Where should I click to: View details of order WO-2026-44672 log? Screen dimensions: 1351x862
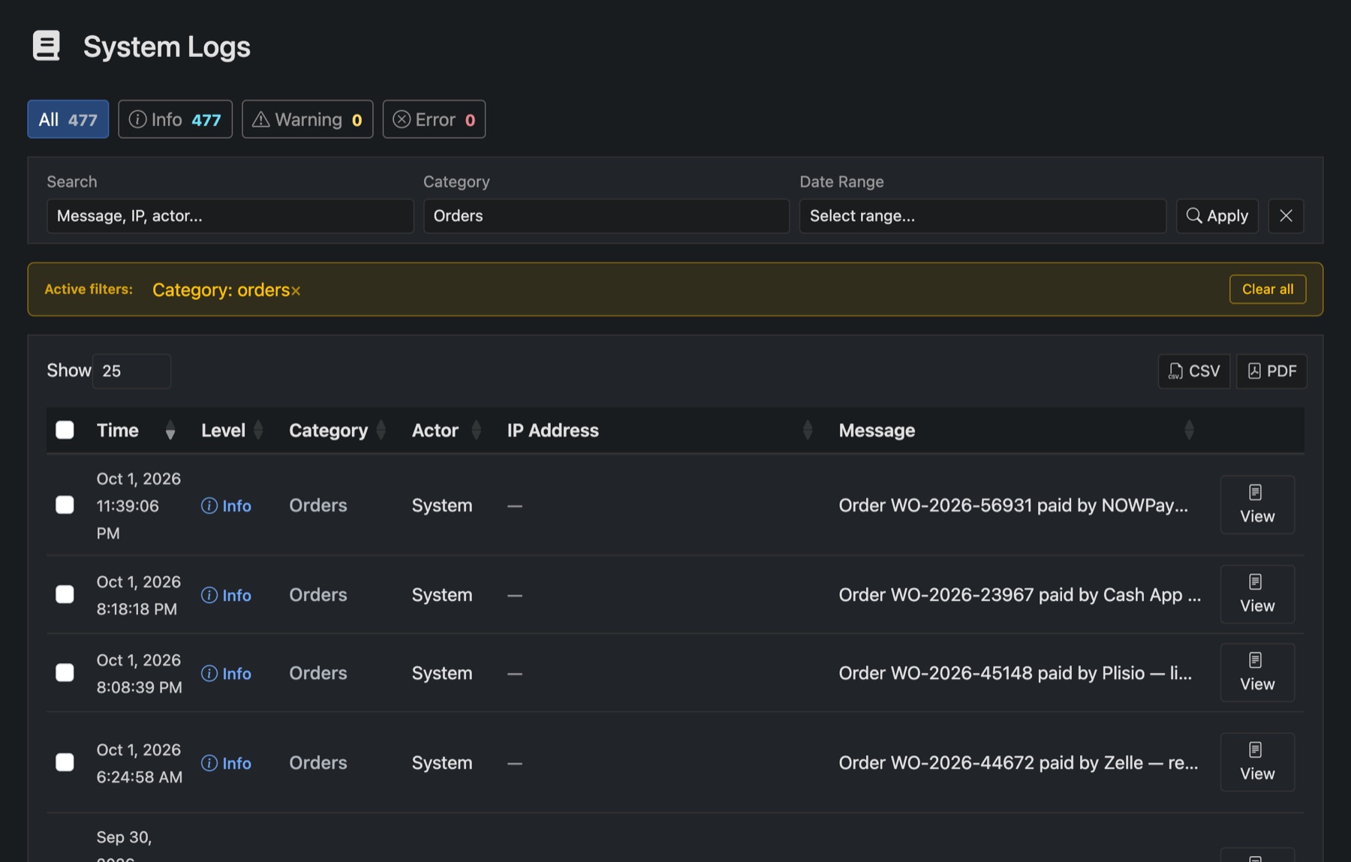[x=1257, y=762]
